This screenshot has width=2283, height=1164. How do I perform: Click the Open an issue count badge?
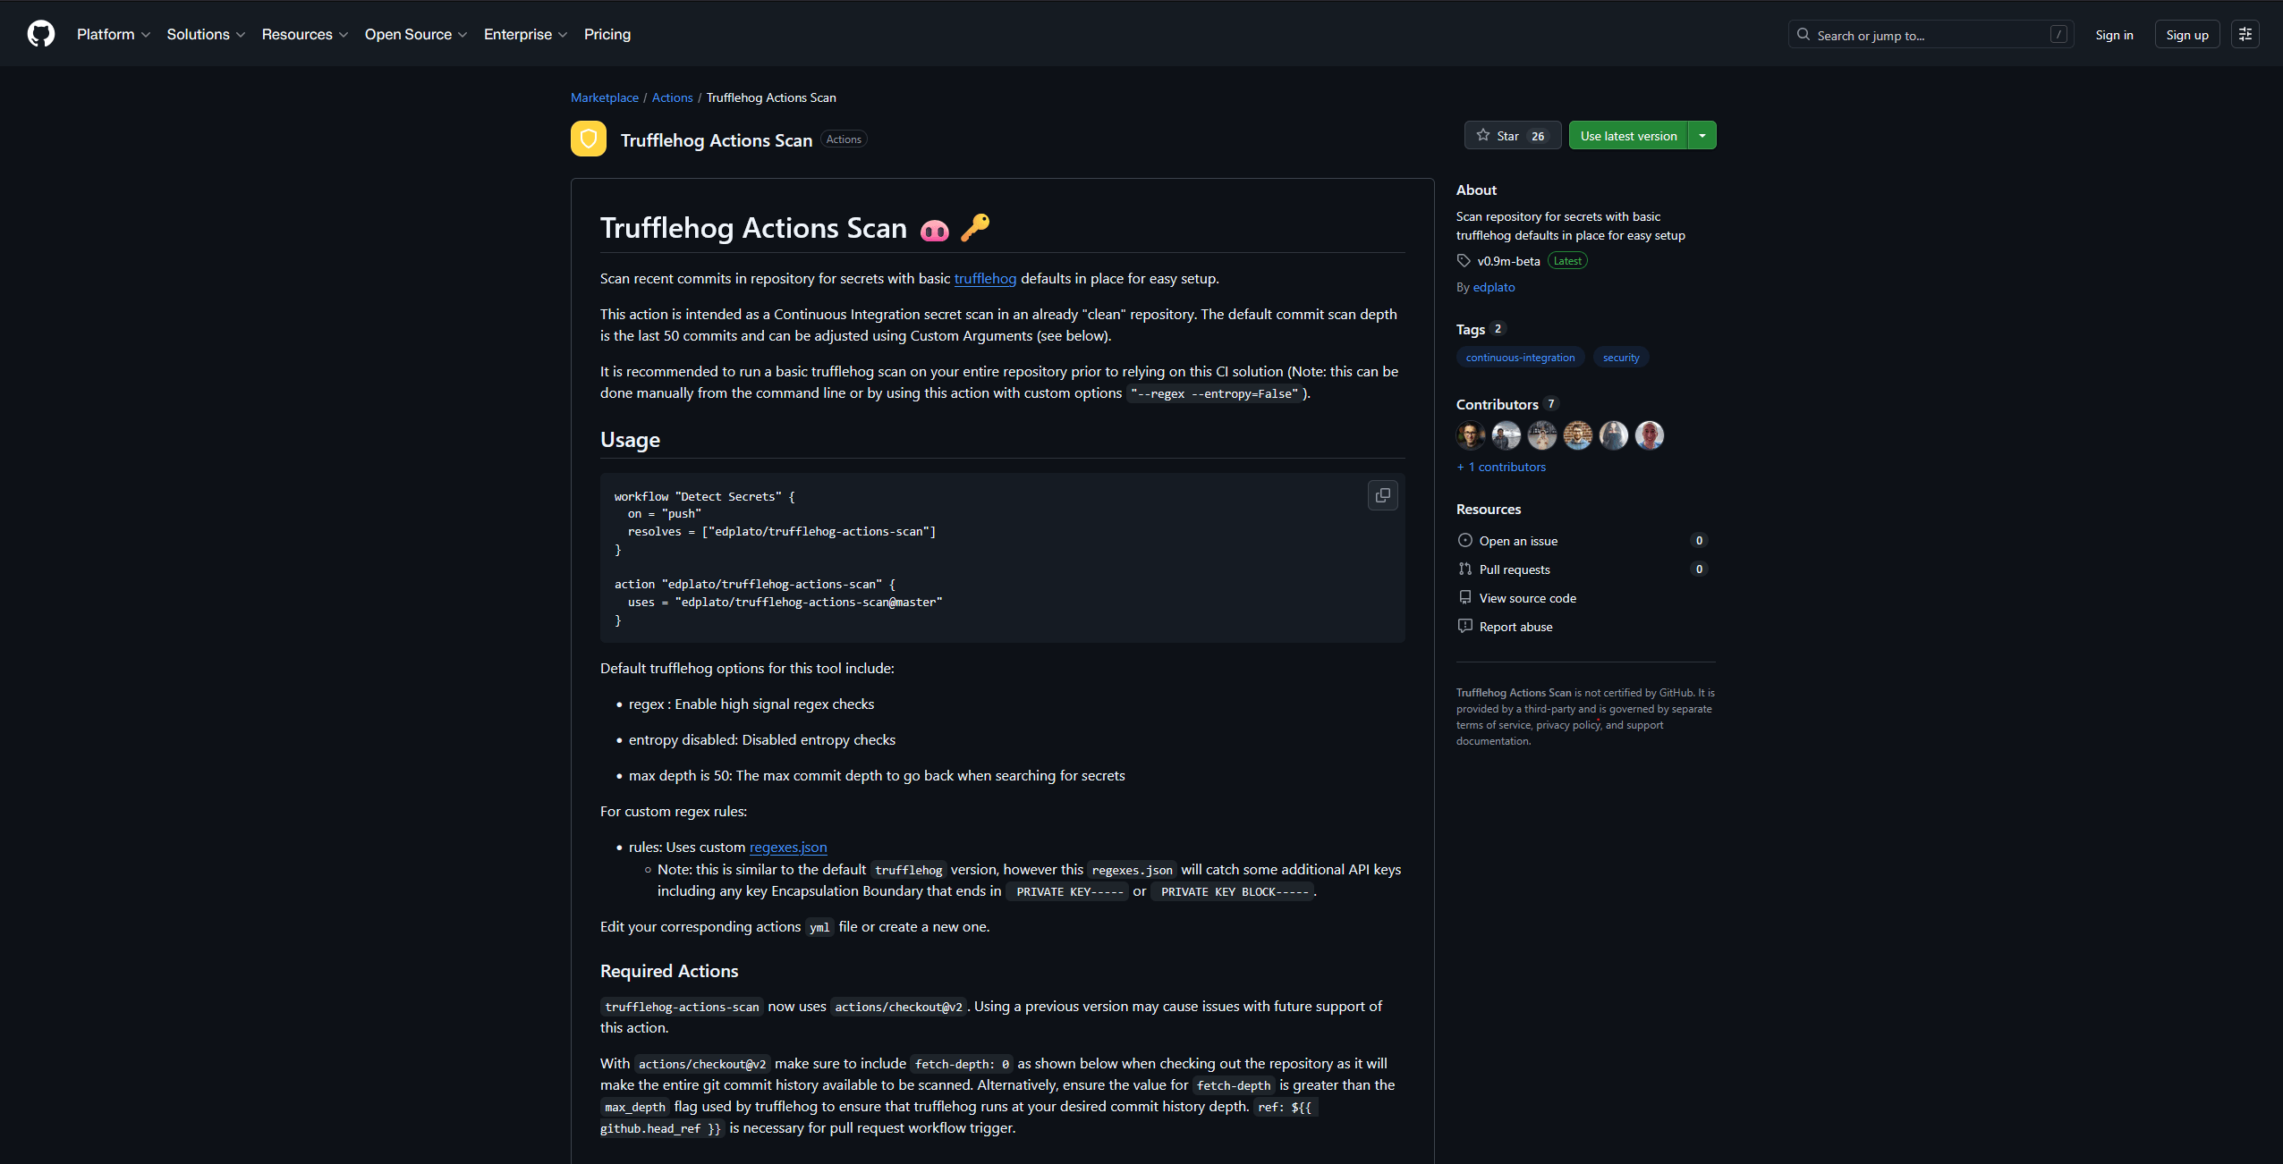[1699, 540]
